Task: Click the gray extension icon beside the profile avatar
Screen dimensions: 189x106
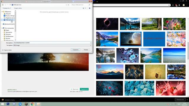Action: point(179,5)
